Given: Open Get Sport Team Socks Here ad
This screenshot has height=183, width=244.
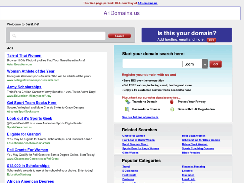Looking at the screenshot, I should coord(32,103).
